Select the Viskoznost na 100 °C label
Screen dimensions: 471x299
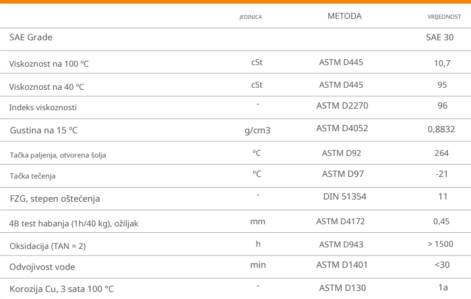pyautogui.click(x=49, y=64)
